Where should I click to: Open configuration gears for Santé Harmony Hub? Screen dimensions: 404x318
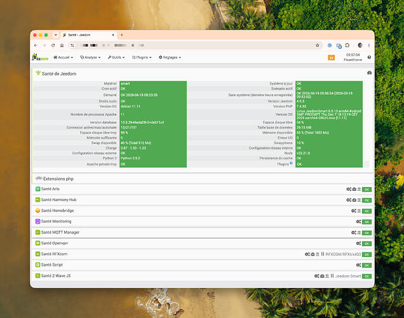349,200
